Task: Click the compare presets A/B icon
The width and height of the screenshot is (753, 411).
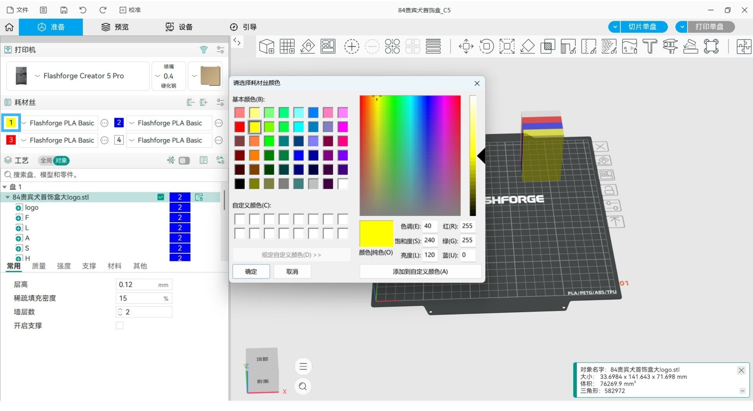Action: (x=220, y=161)
